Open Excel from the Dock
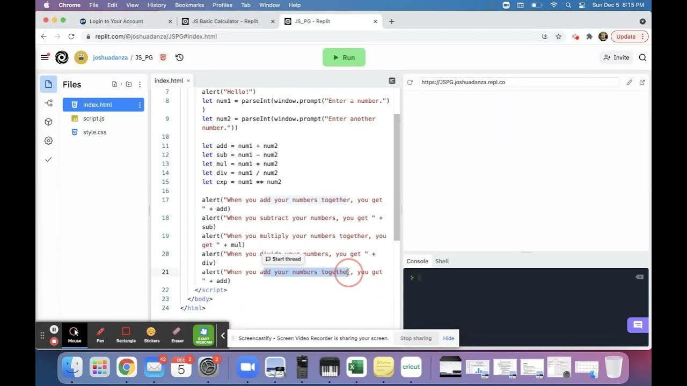 [x=356, y=367]
